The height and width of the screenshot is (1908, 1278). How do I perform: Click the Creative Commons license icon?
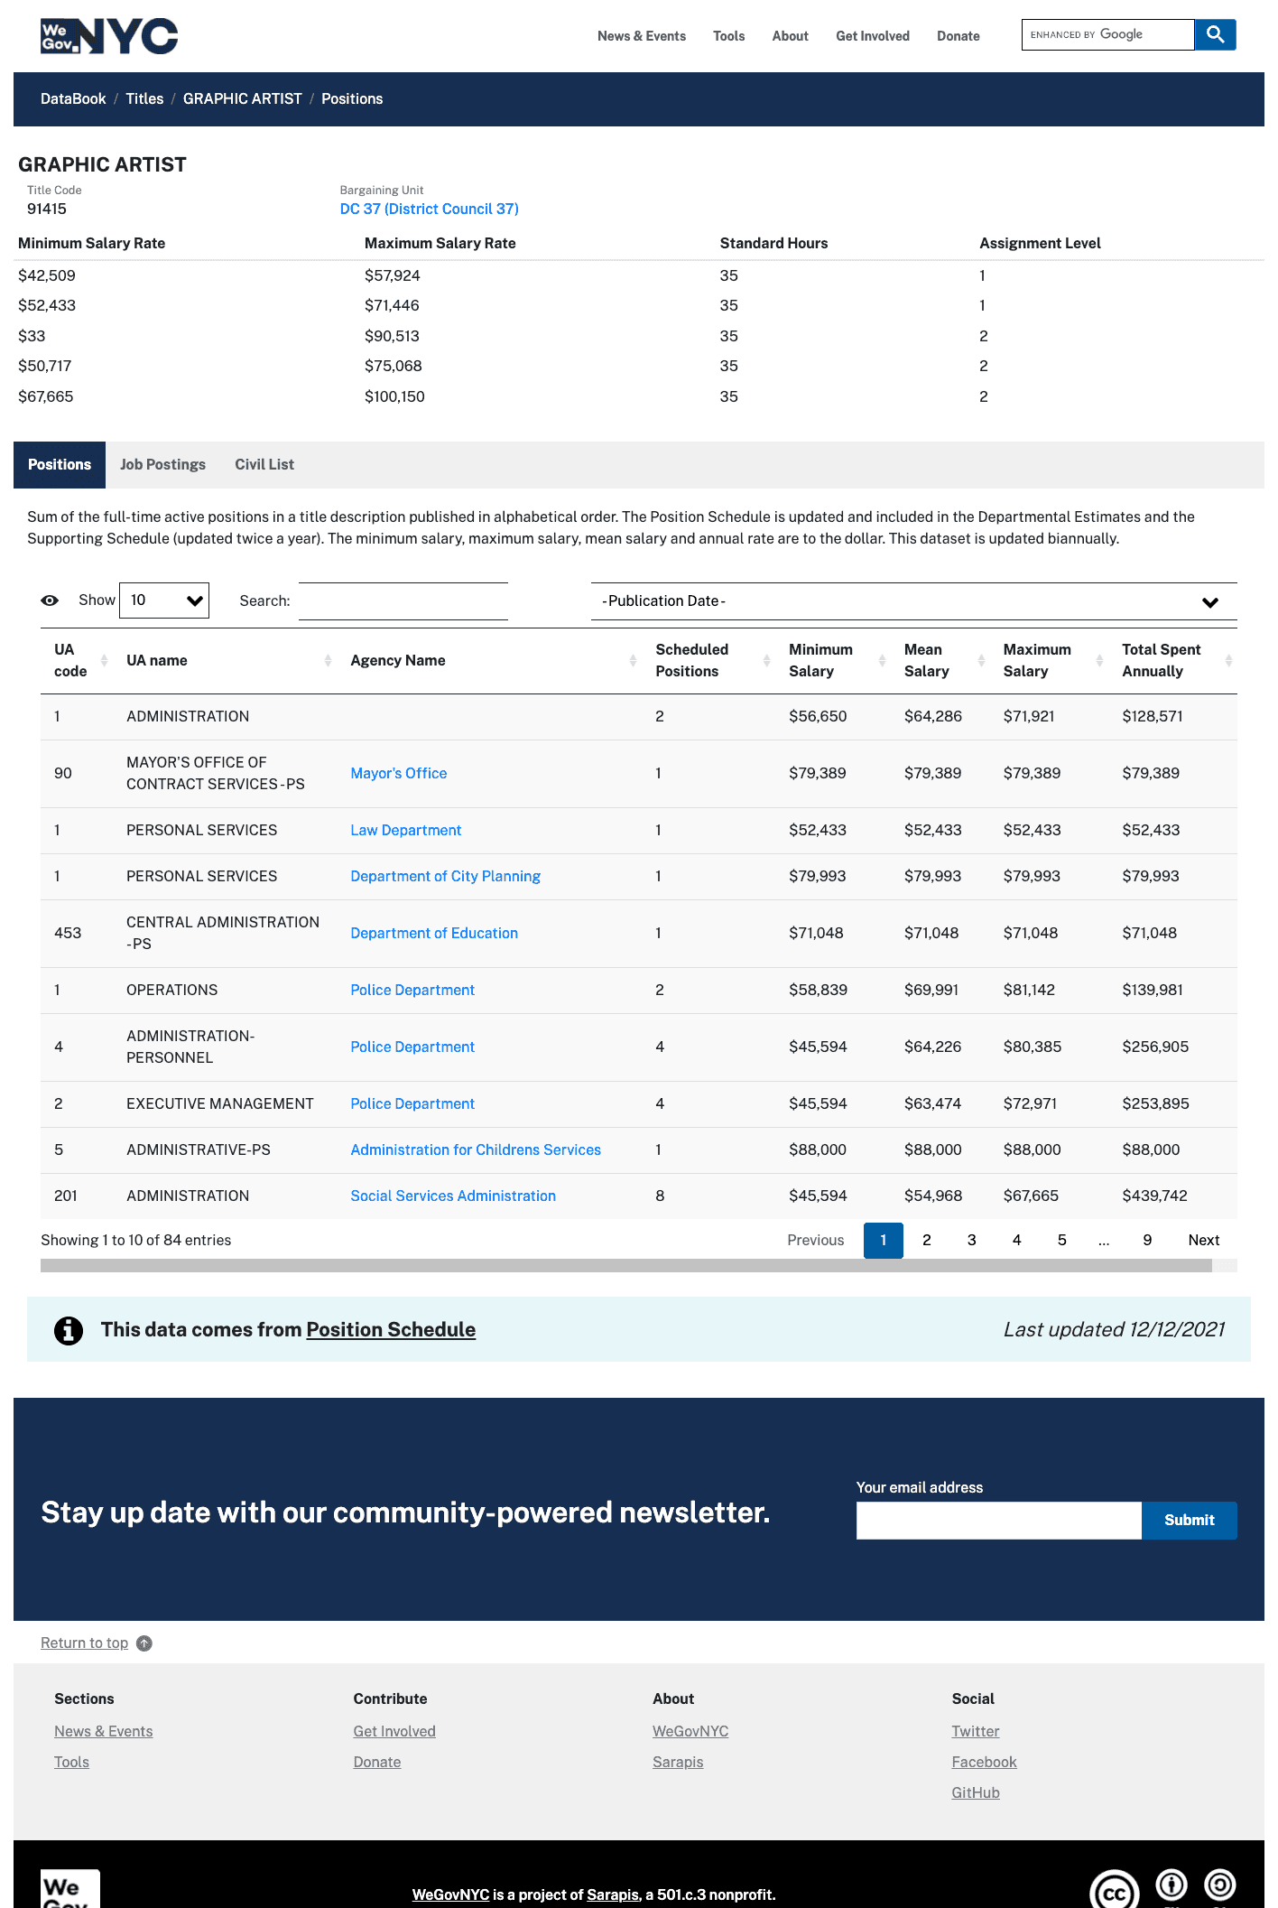pos(1114,1892)
